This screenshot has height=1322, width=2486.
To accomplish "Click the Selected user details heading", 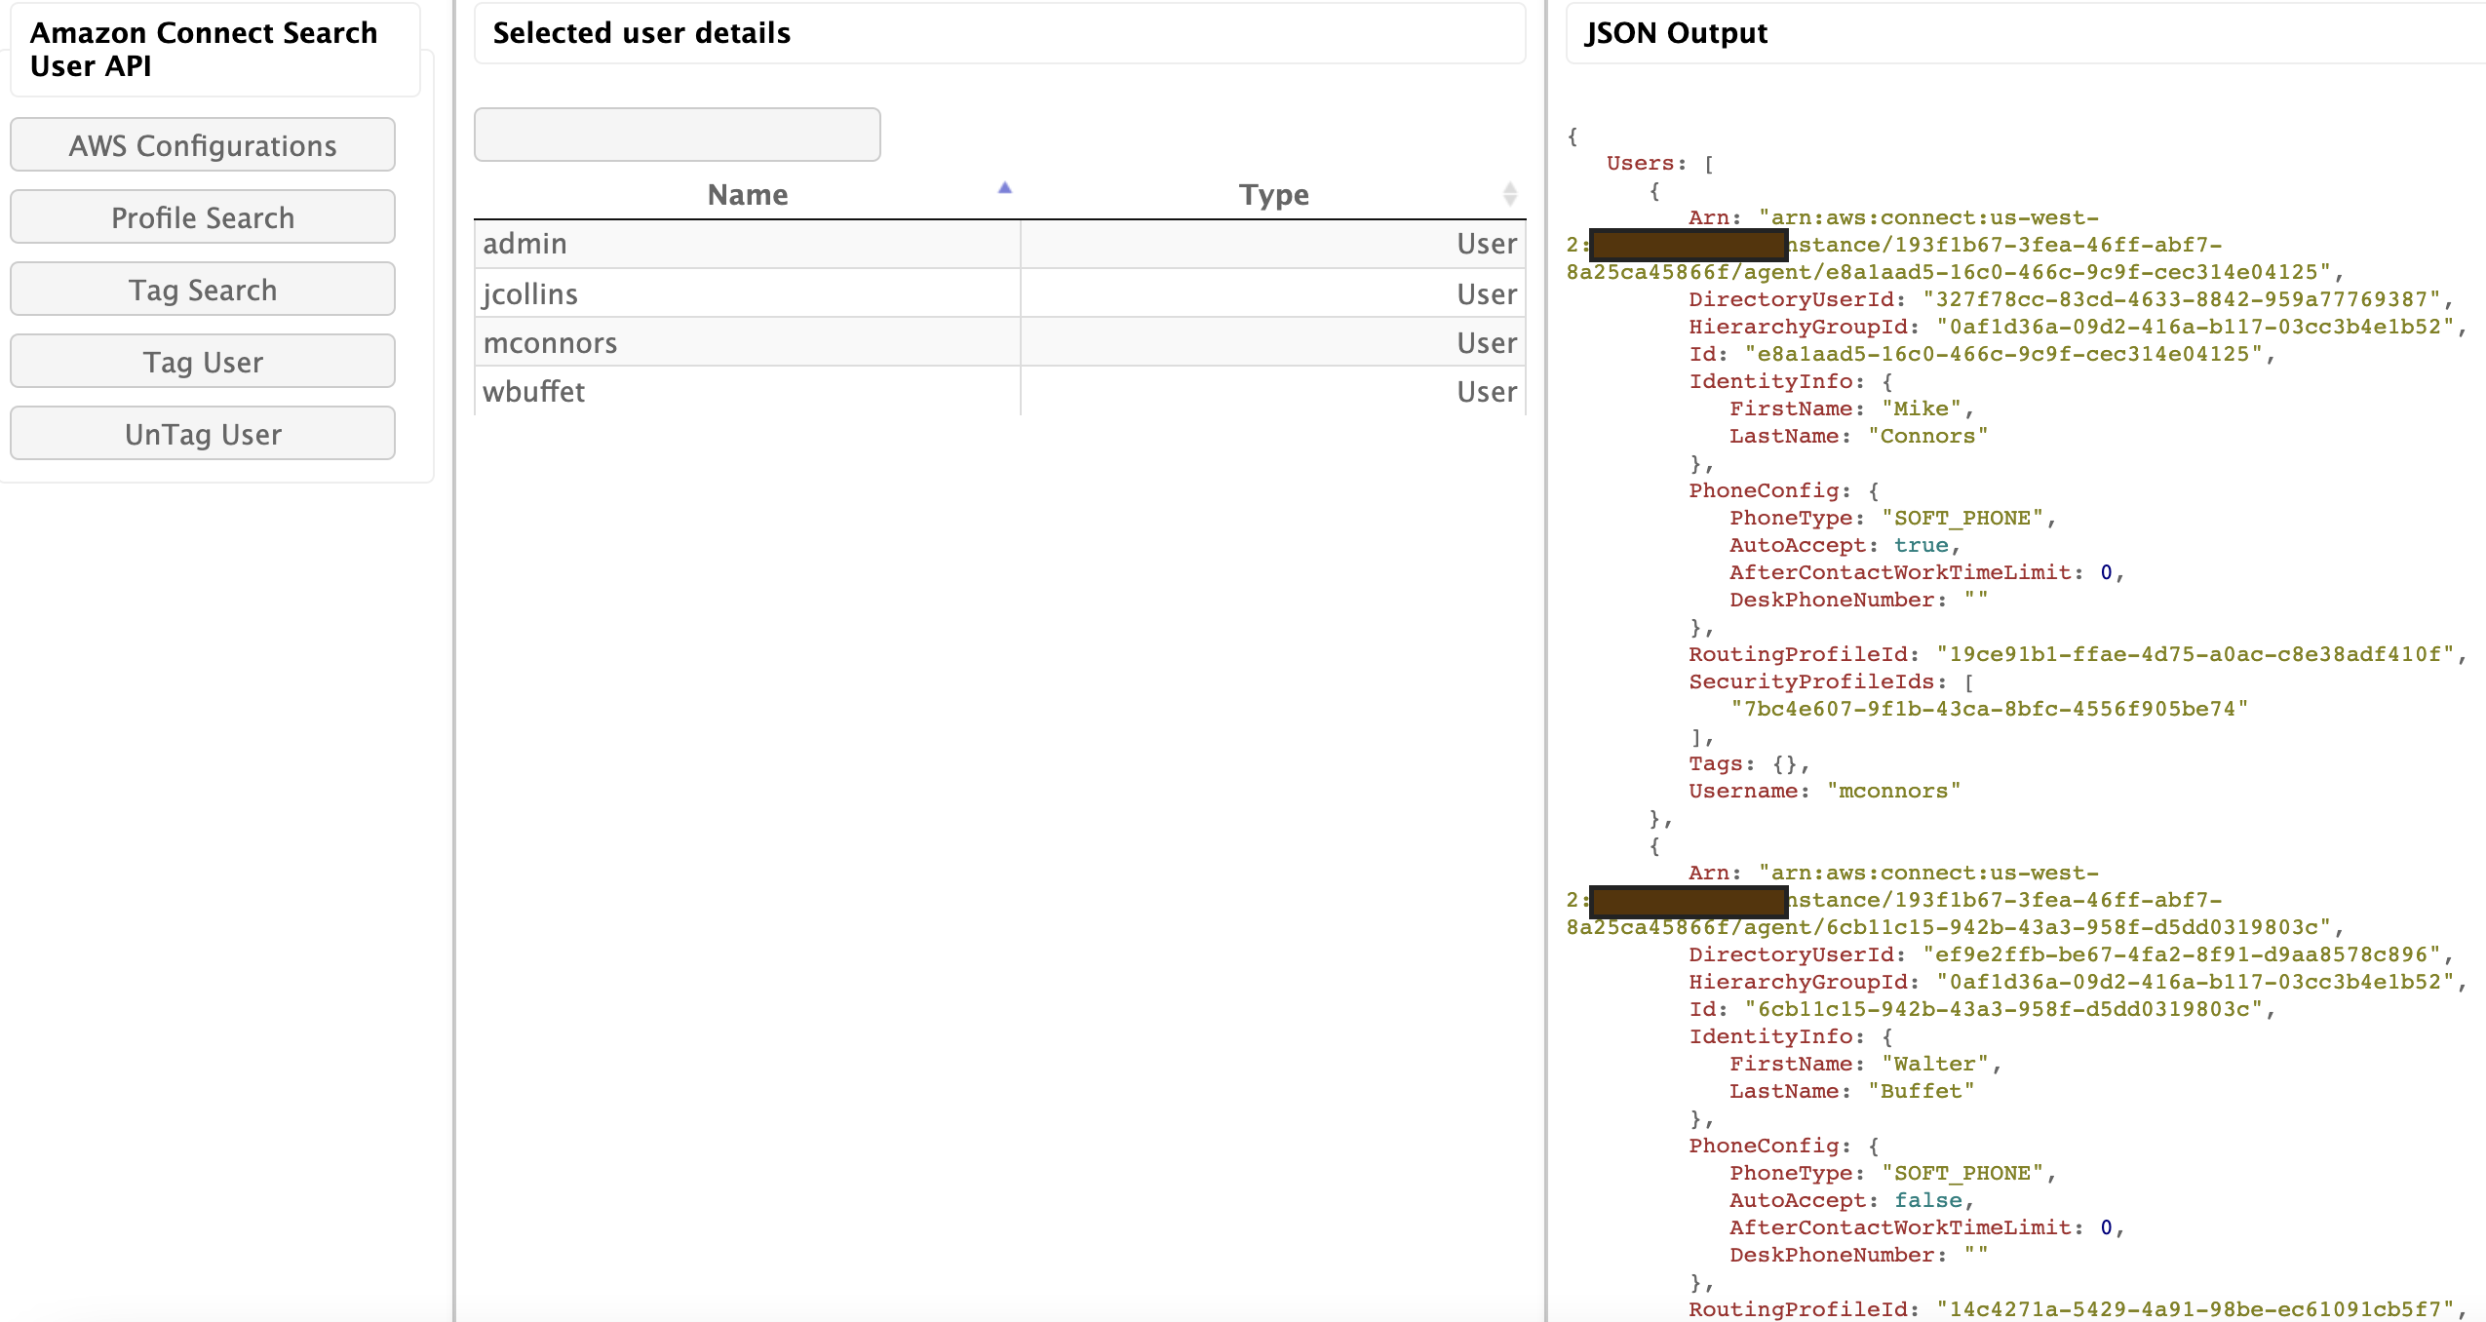I will [641, 33].
